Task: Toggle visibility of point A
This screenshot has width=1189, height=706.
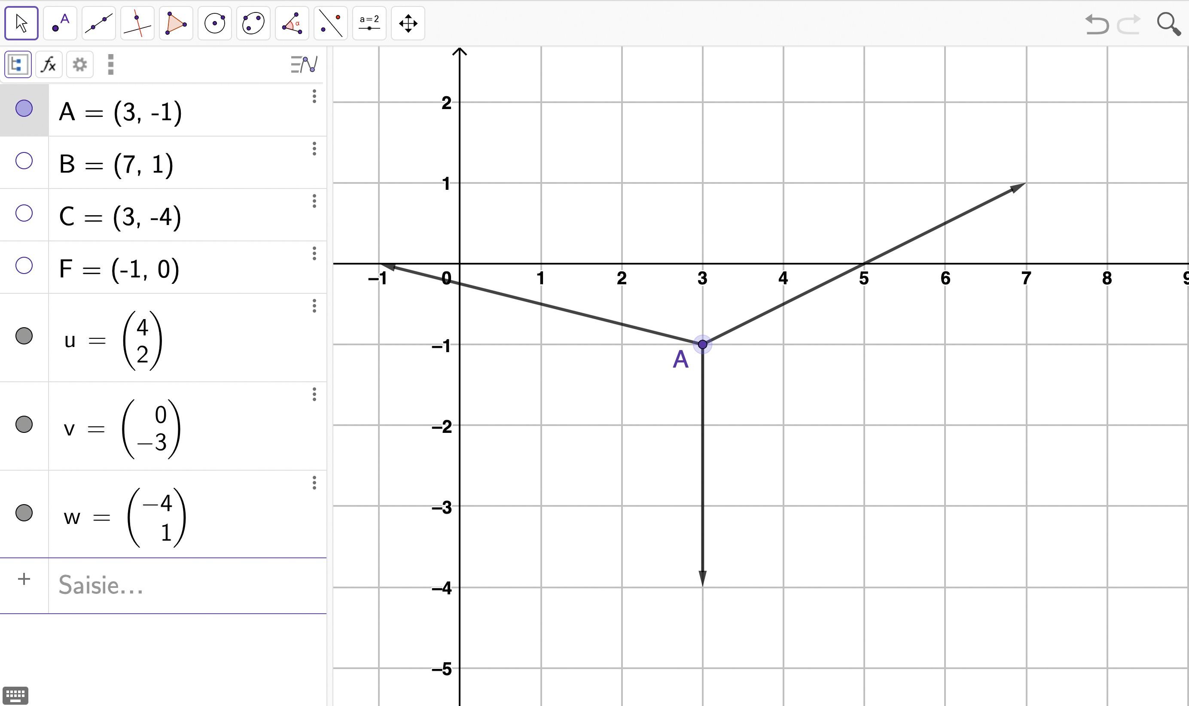Action: click(x=24, y=109)
